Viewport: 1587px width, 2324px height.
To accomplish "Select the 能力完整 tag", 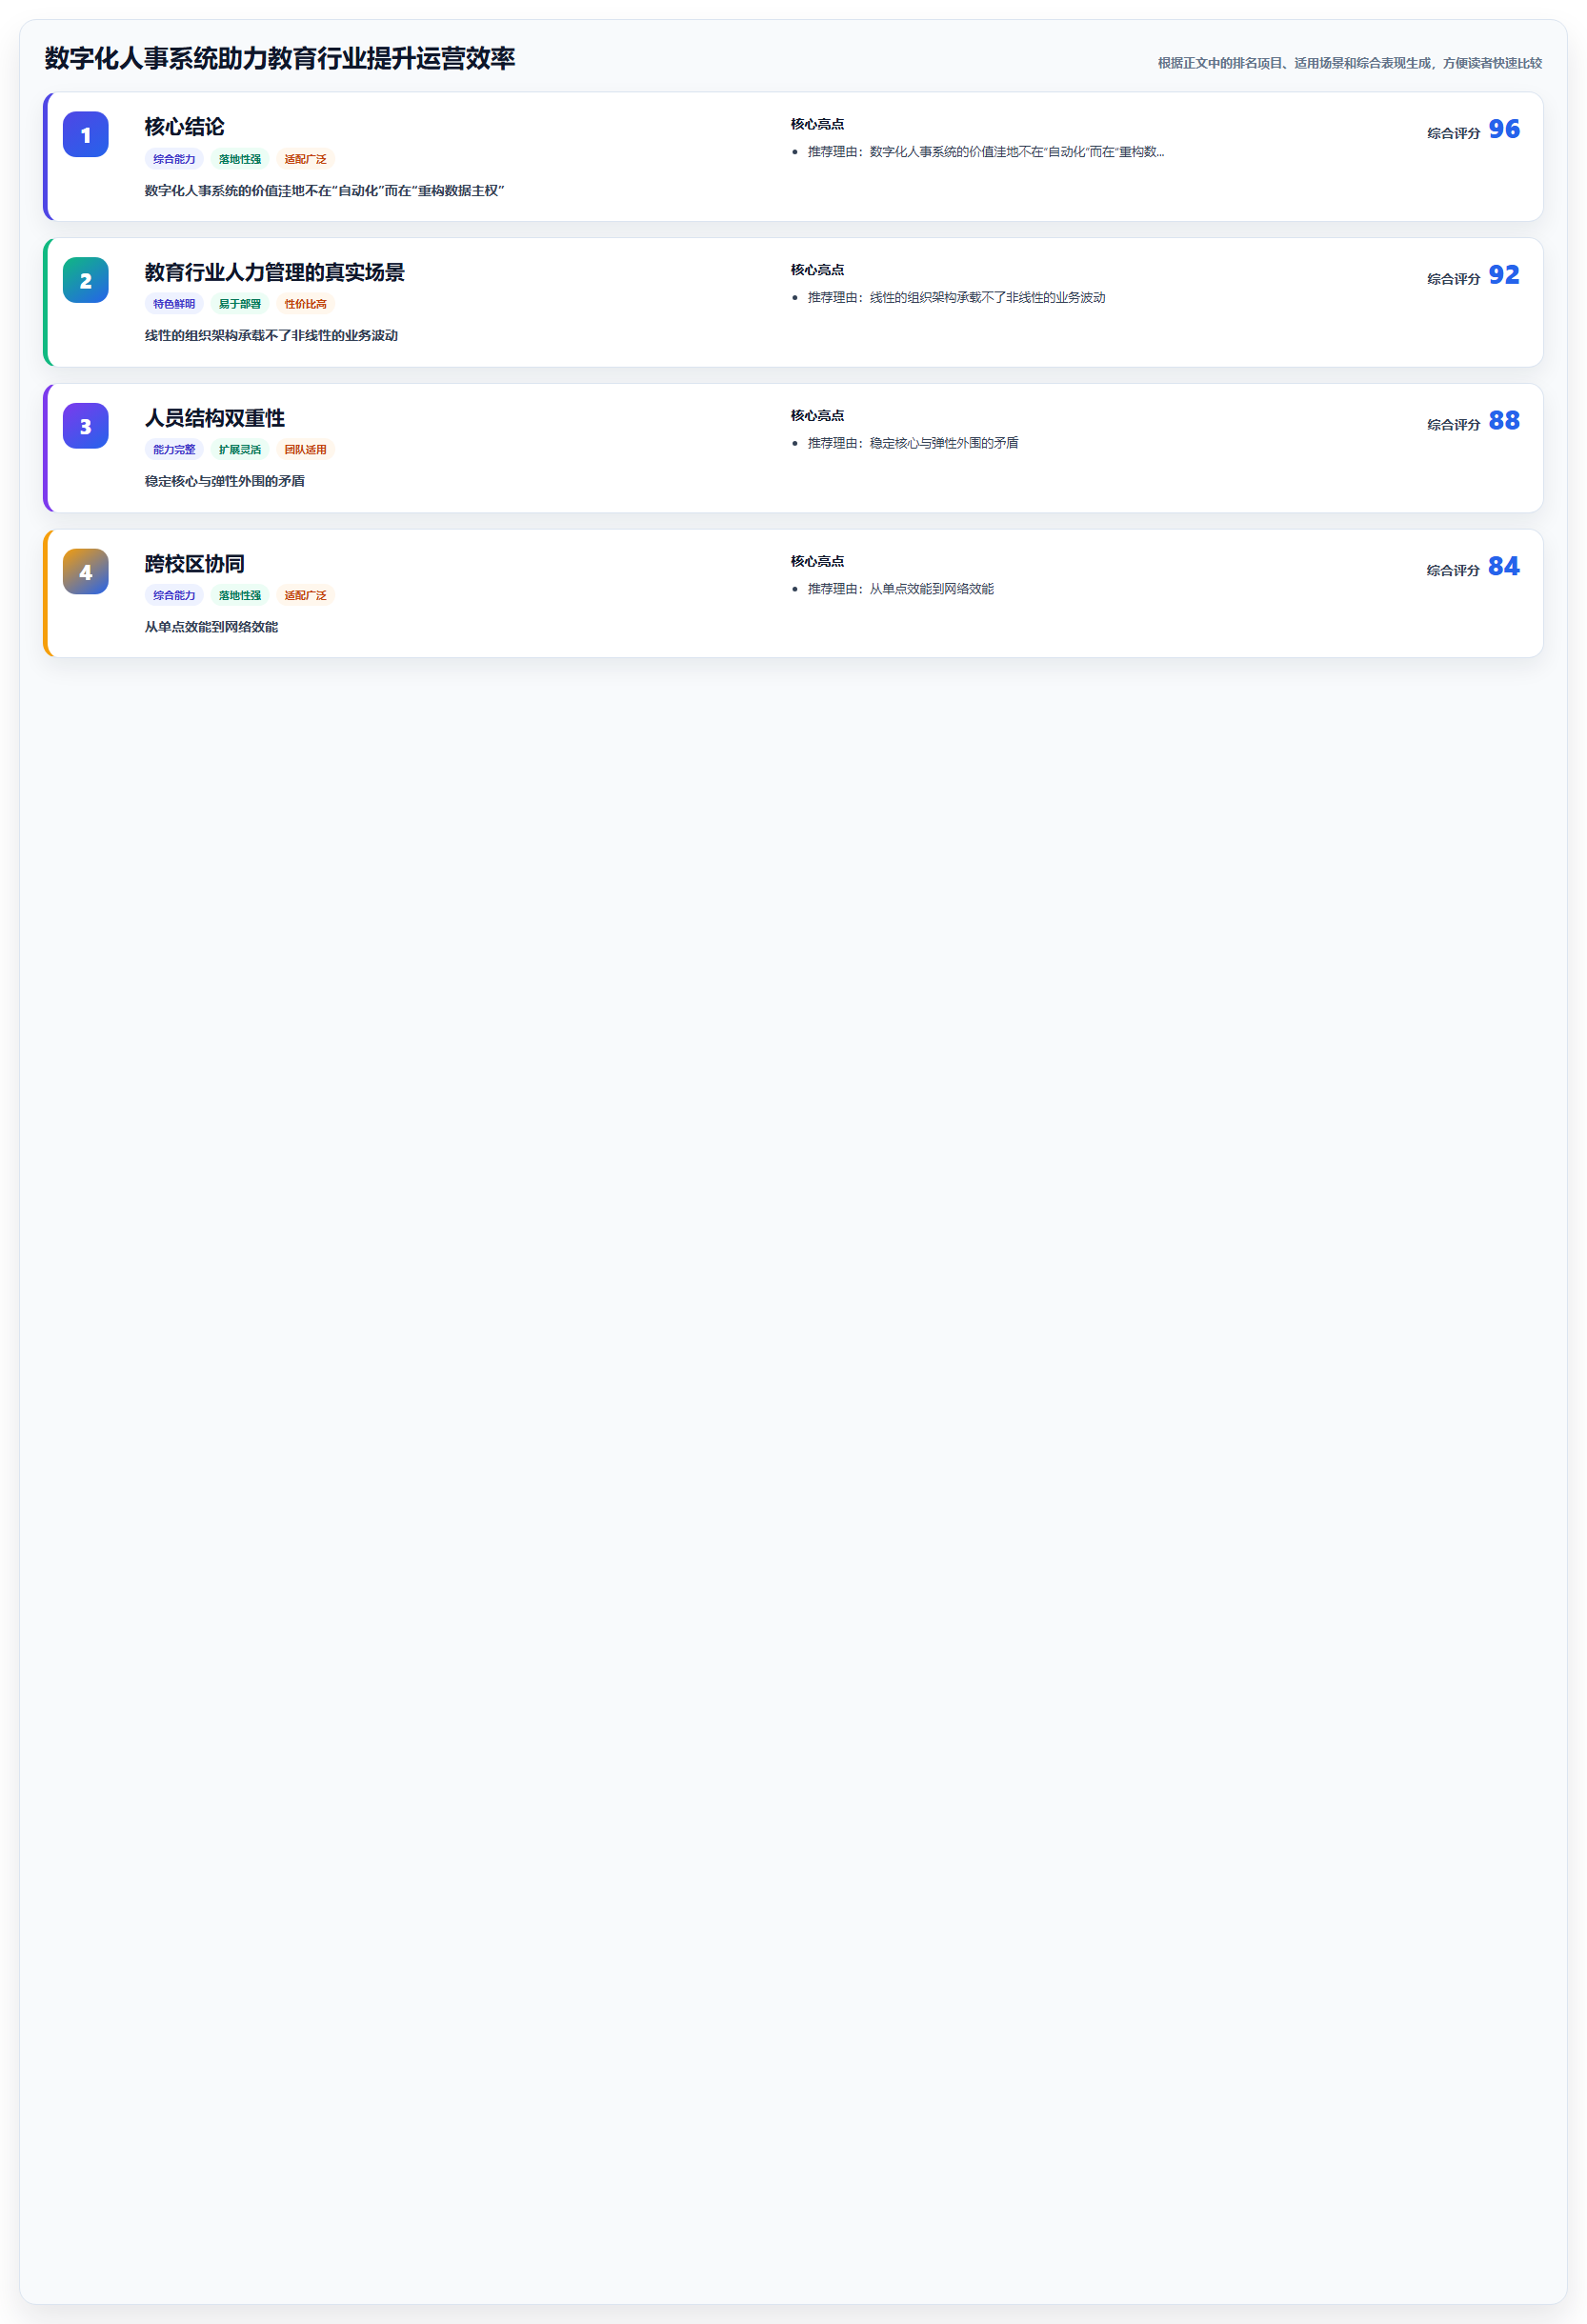I will 174,450.
